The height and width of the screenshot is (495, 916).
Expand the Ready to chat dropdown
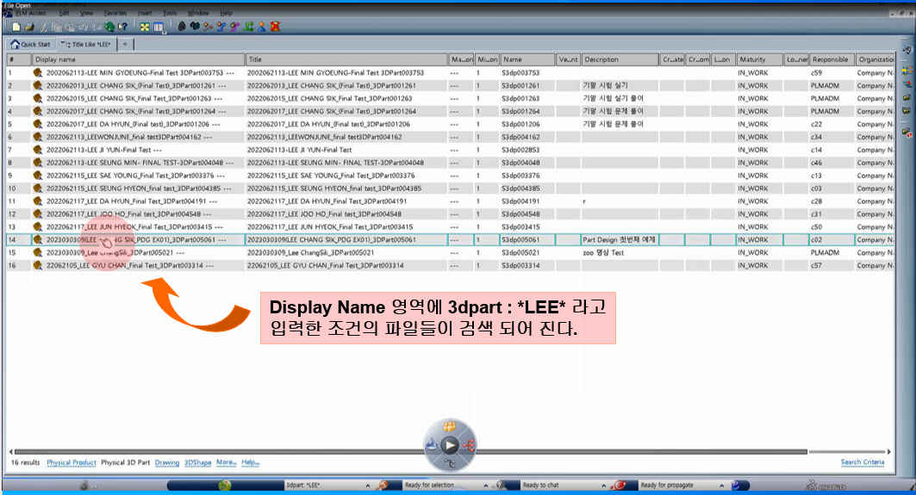coord(603,485)
